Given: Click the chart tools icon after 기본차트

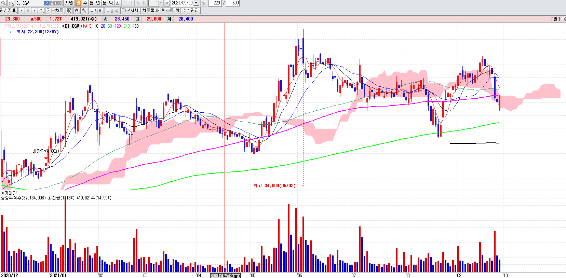Looking at the screenshot, I should pyautogui.click(x=69, y=11).
